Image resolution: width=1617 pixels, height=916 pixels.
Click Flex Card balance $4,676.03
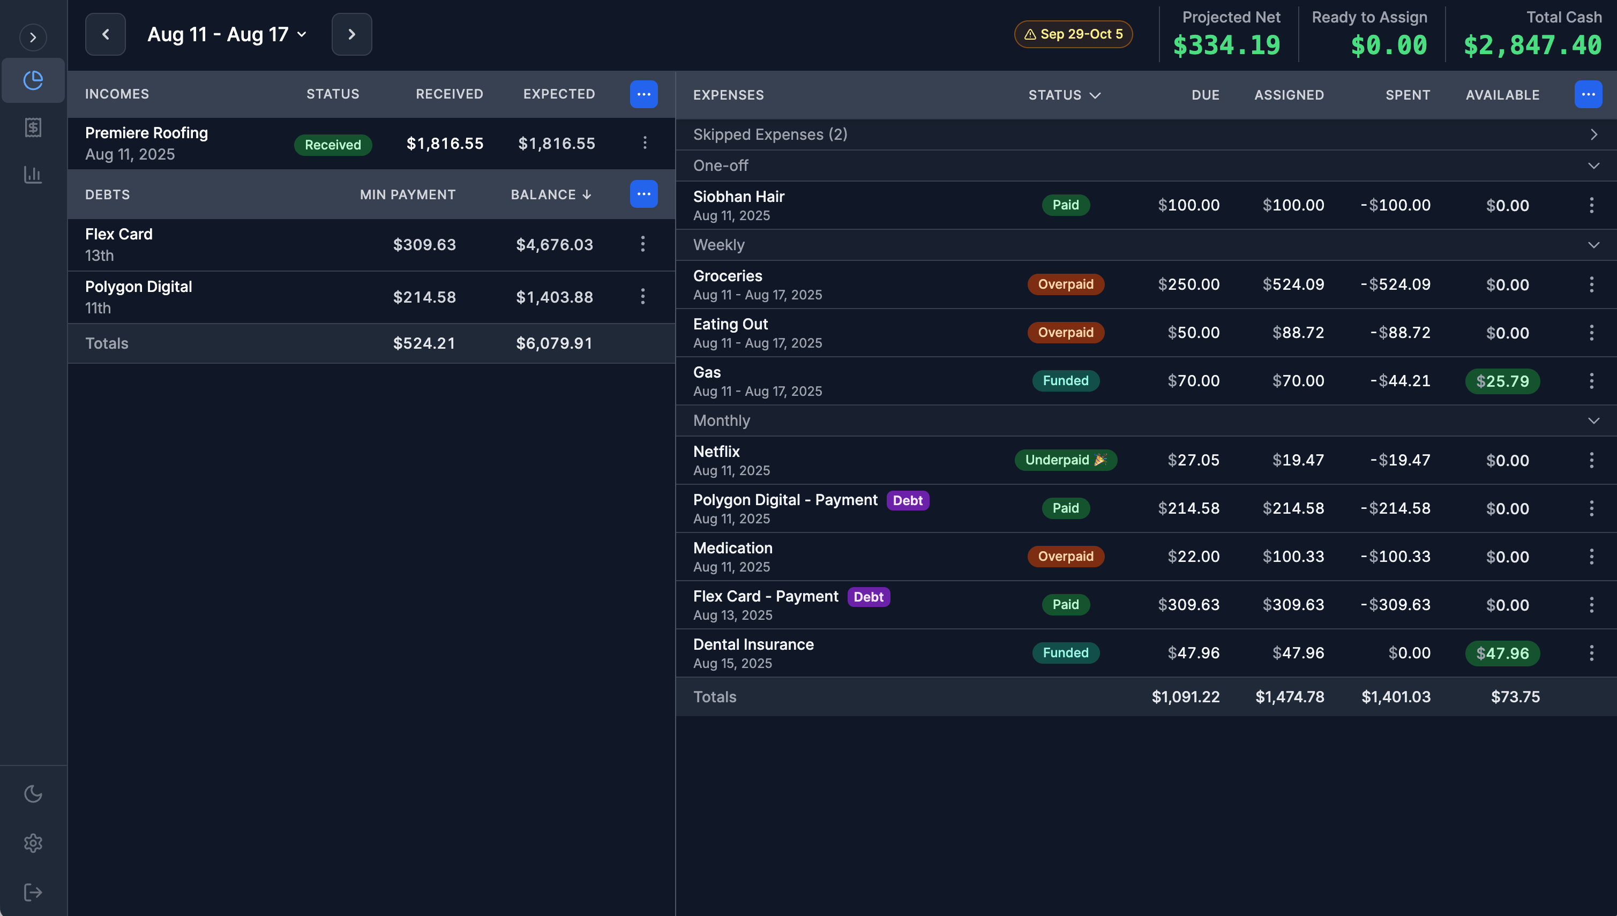555,245
